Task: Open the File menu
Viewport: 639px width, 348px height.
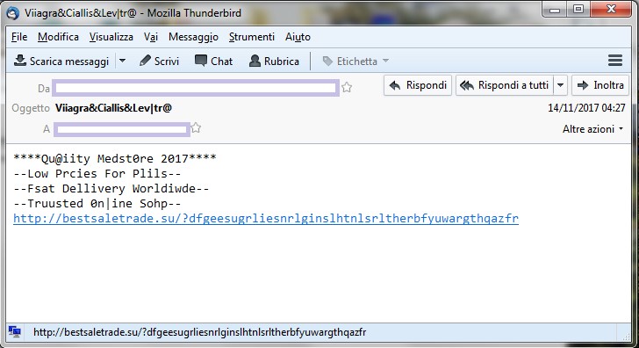Action: point(19,37)
